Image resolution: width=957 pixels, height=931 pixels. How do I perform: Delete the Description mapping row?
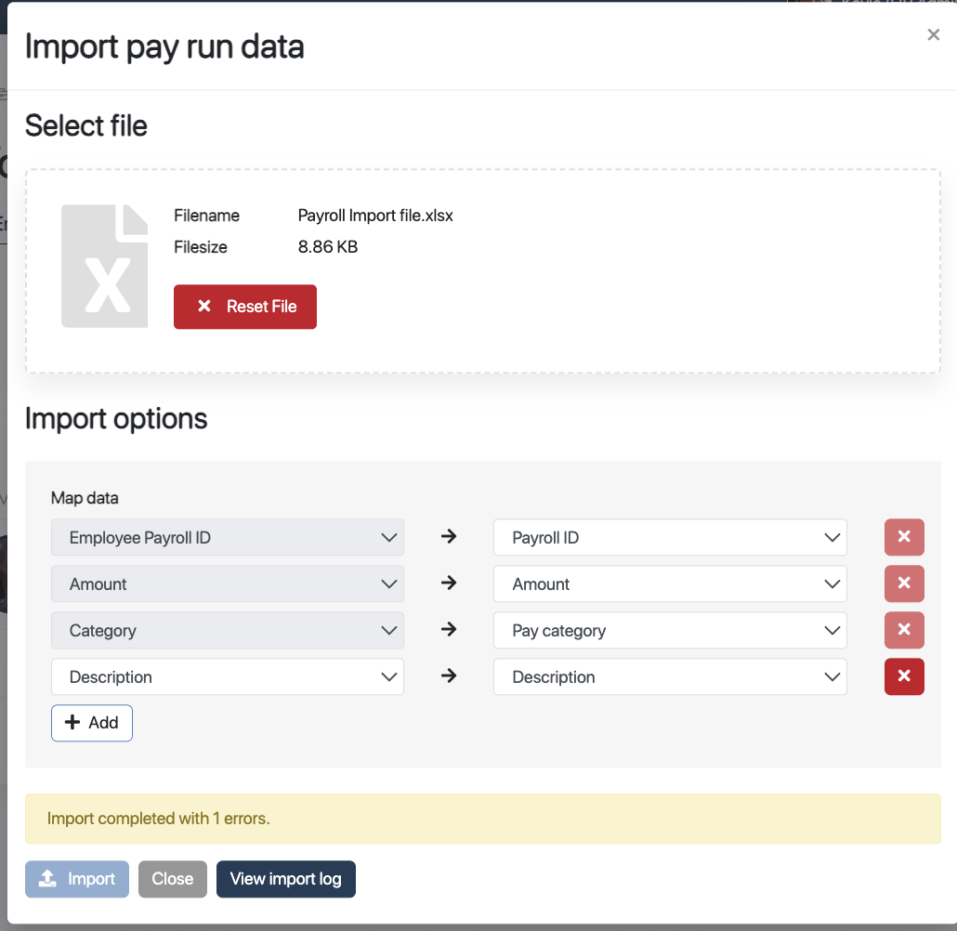[x=903, y=676]
